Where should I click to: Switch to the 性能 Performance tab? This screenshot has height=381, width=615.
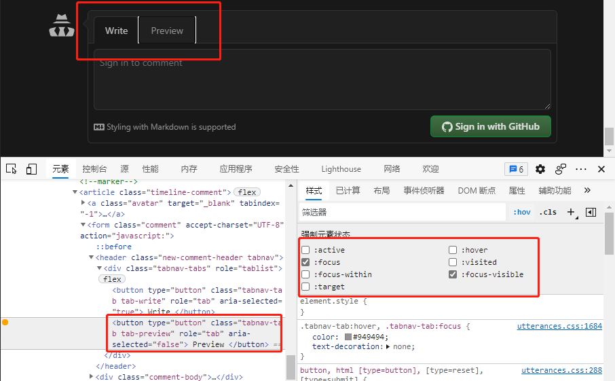pos(150,169)
